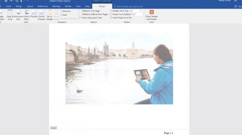
Task: Select the photo in the document
Action: coord(119,73)
